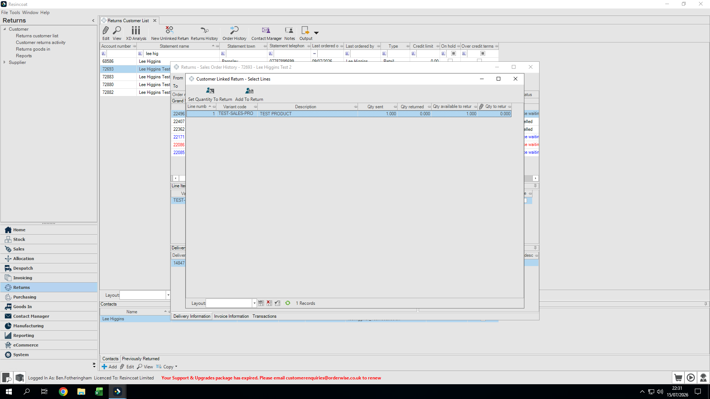The width and height of the screenshot is (710, 399).
Task: Click save layout icon in Select Lines footer
Action: coord(261,303)
